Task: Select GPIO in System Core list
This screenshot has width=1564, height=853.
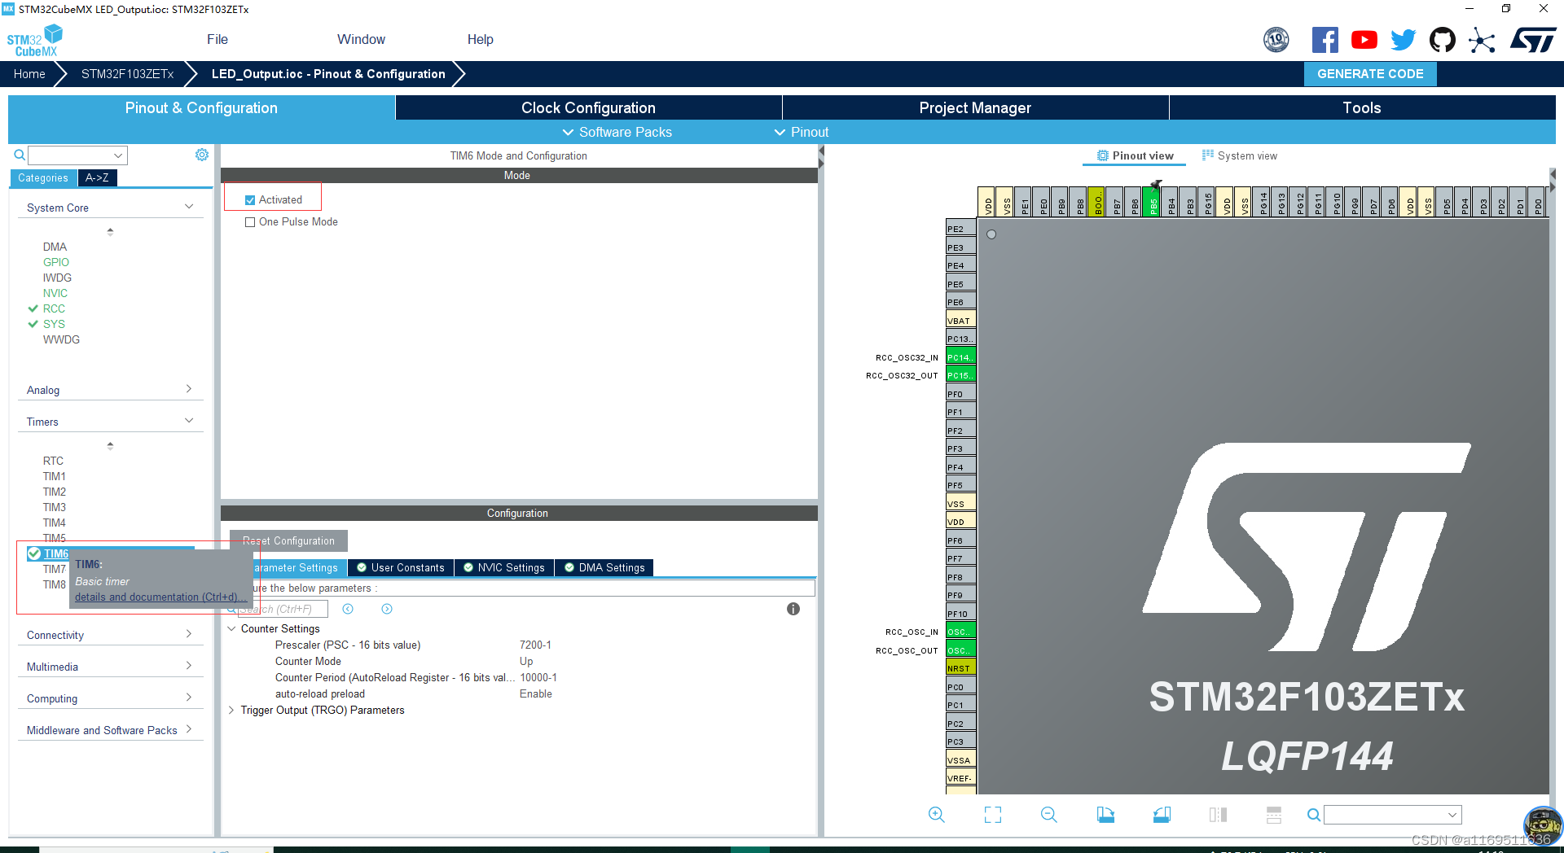Action: click(56, 262)
